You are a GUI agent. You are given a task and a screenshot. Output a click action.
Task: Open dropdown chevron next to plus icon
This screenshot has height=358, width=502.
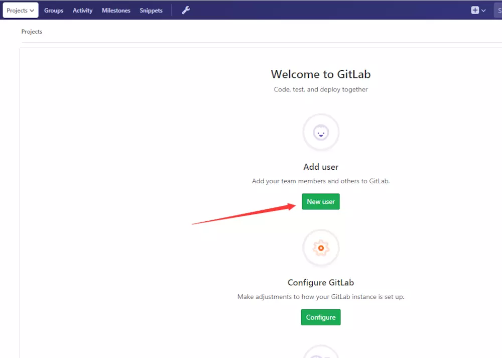tap(484, 11)
